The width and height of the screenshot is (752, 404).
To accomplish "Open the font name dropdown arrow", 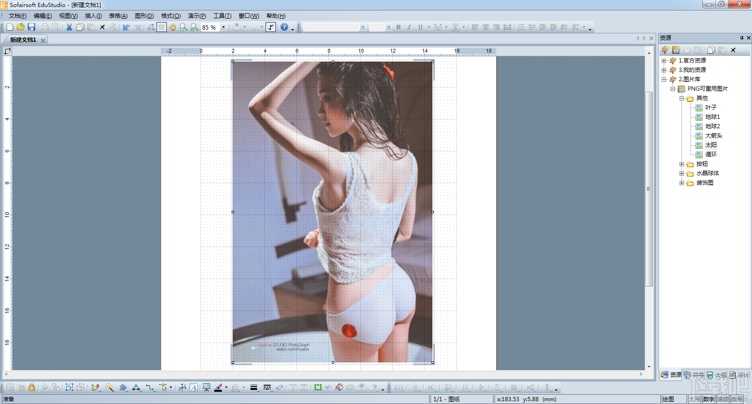I will point(363,27).
